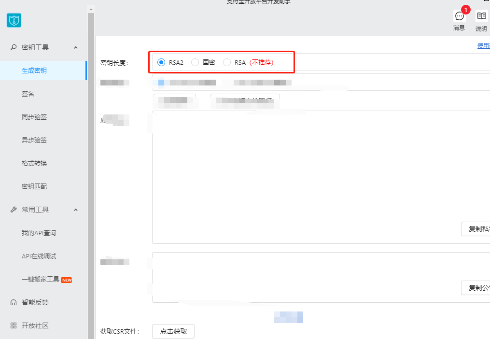The height and width of the screenshot is (339, 490).
Task: Click the red notification badge on 消息
Action: [x=465, y=10]
